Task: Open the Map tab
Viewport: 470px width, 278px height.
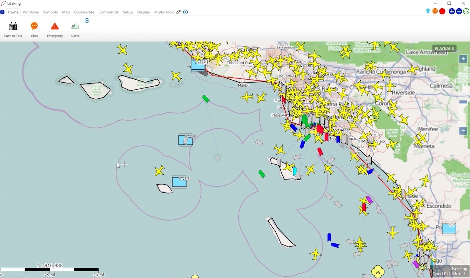Action: (66, 12)
